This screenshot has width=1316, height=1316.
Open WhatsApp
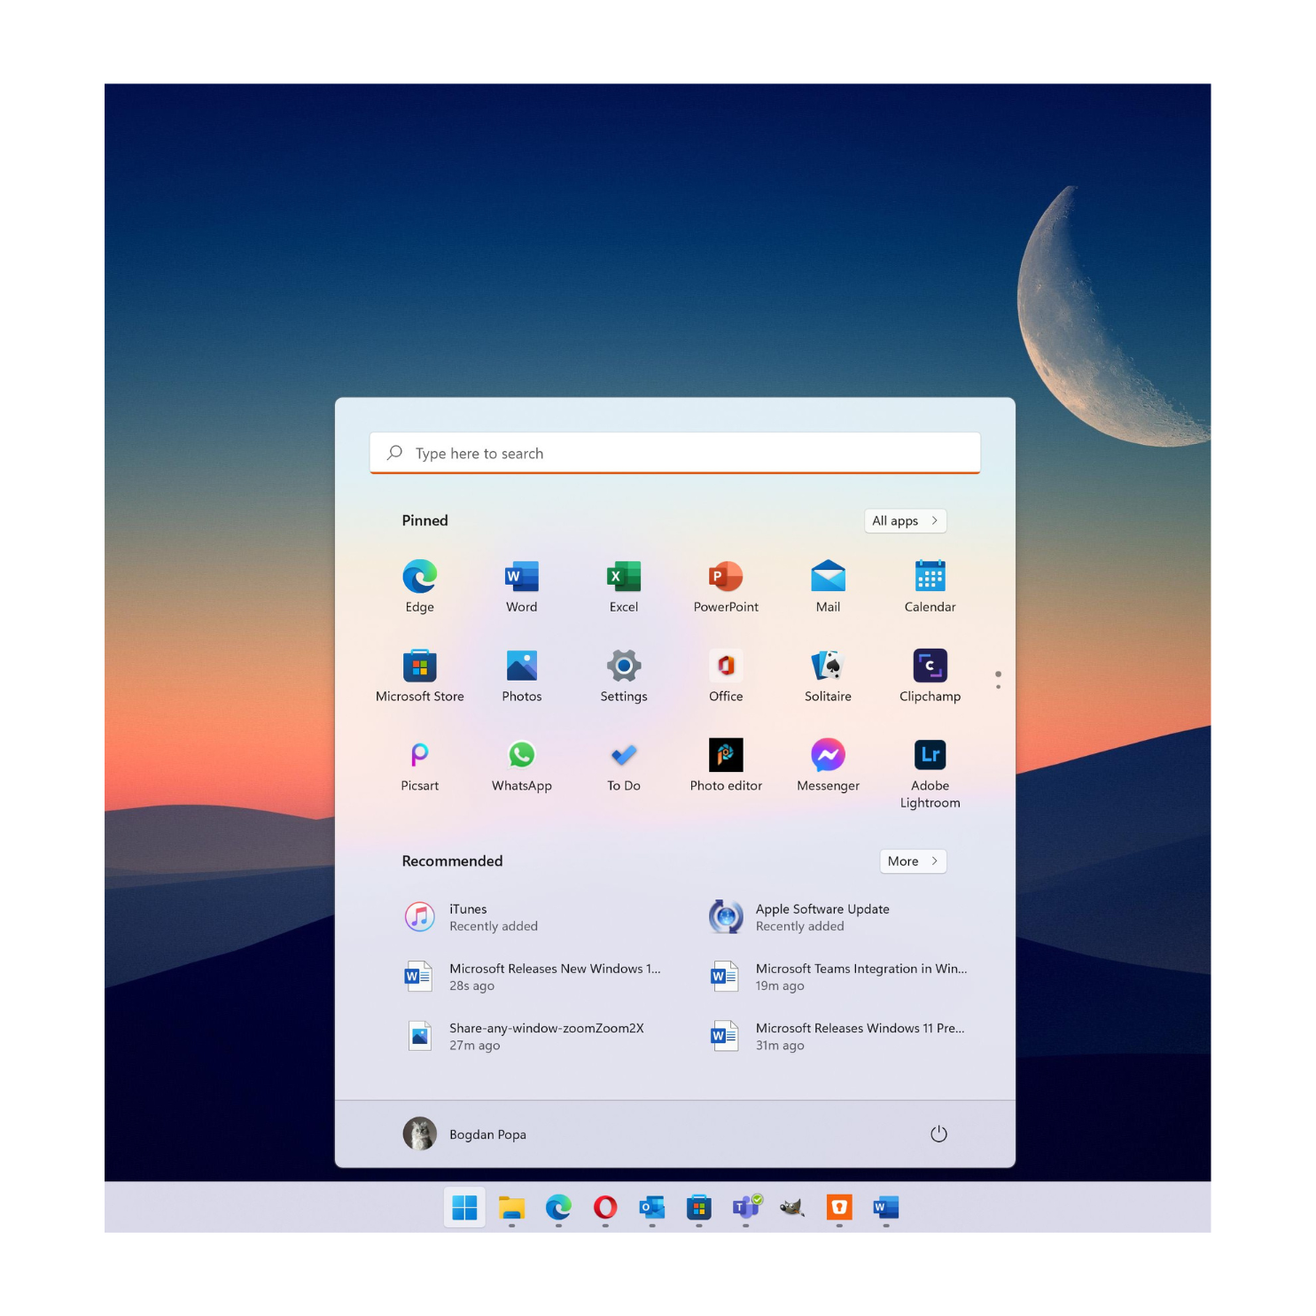coord(521,763)
